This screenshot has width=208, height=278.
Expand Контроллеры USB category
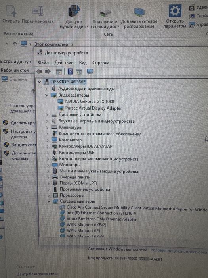(48, 153)
